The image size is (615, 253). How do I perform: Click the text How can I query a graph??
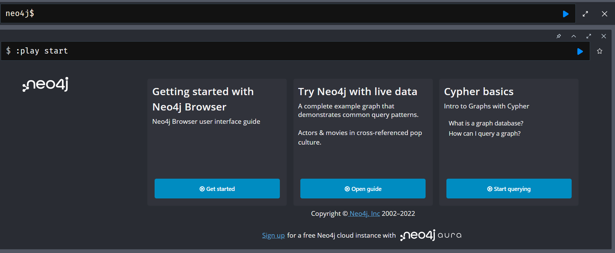tap(485, 133)
